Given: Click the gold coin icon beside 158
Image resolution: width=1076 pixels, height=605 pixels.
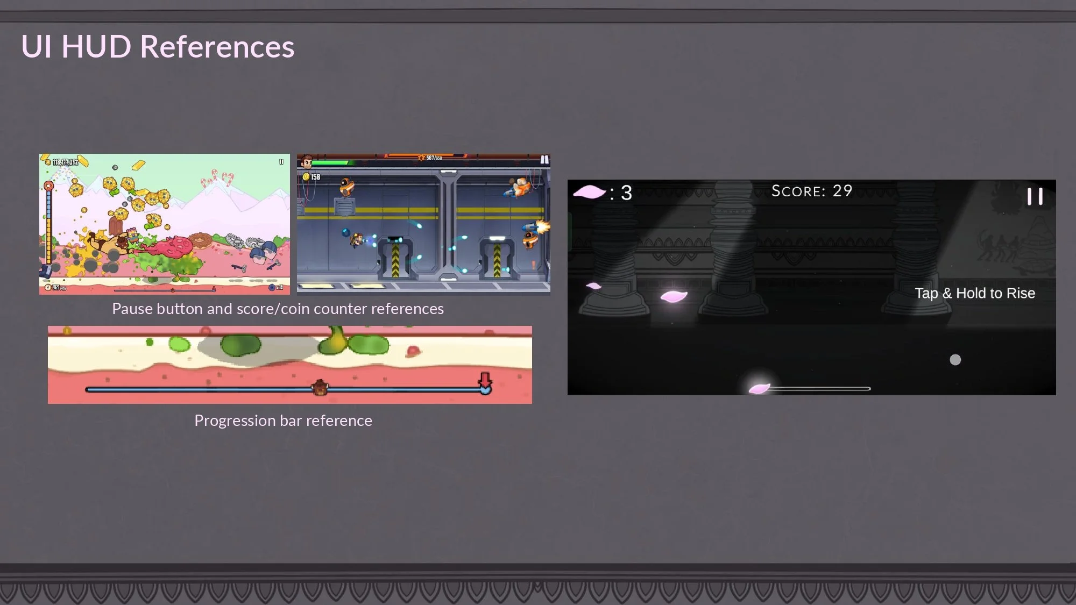Looking at the screenshot, I should (x=306, y=176).
